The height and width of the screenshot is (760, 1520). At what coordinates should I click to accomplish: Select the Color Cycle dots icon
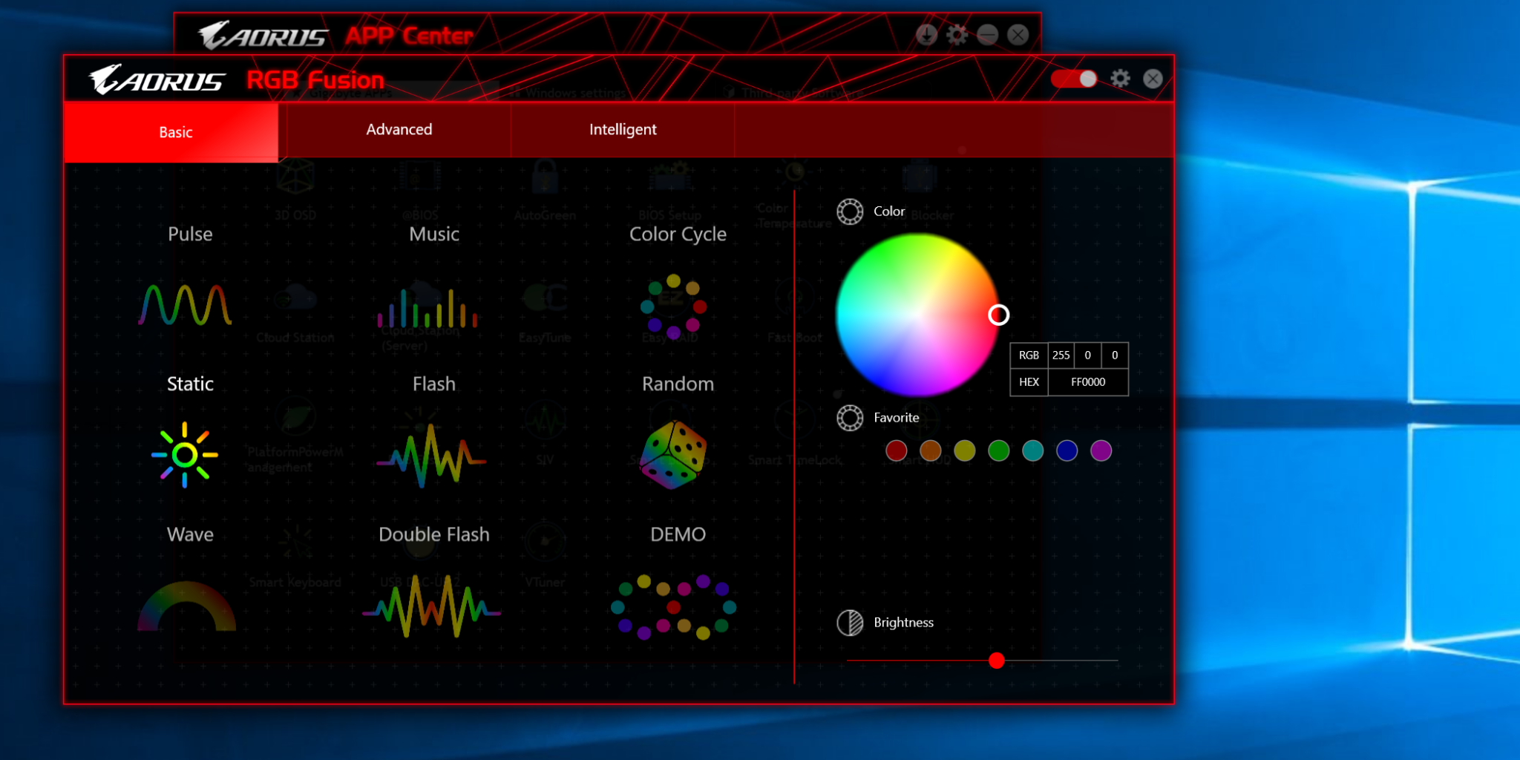673,307
